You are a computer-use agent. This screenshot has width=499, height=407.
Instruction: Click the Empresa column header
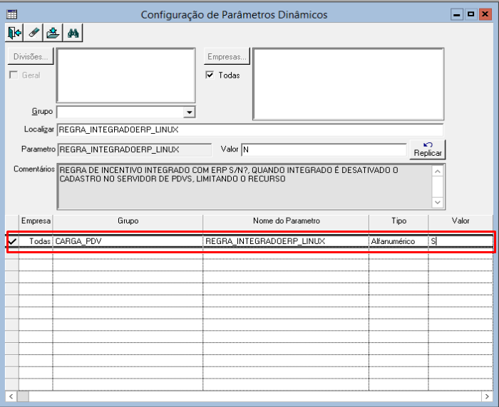(x=36, y=221)
